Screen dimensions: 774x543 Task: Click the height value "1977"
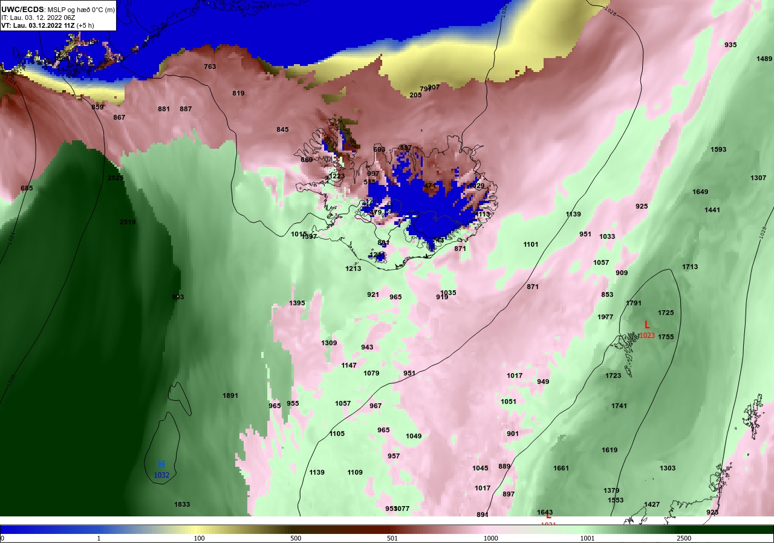coord(605,317)
